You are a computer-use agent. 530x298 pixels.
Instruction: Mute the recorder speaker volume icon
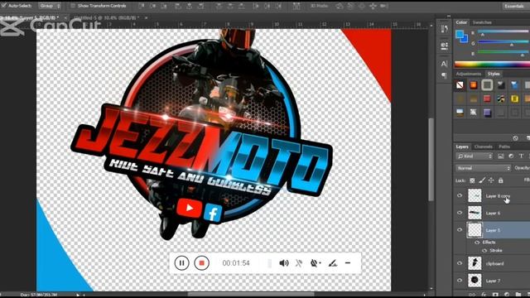pos(283,263)
